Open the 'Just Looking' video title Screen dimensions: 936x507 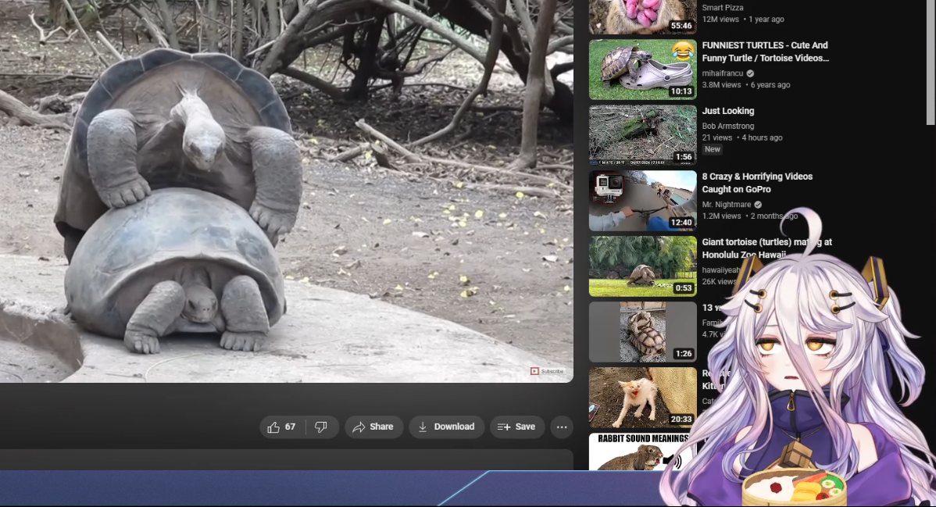727,111
